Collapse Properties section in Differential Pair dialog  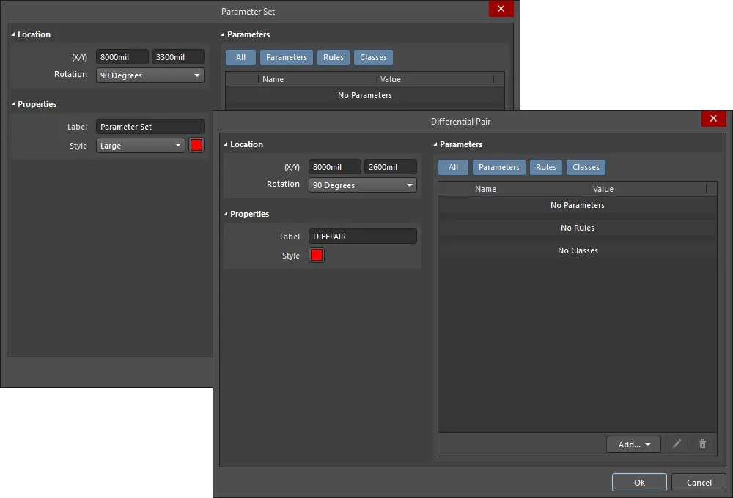coord(225,214)
